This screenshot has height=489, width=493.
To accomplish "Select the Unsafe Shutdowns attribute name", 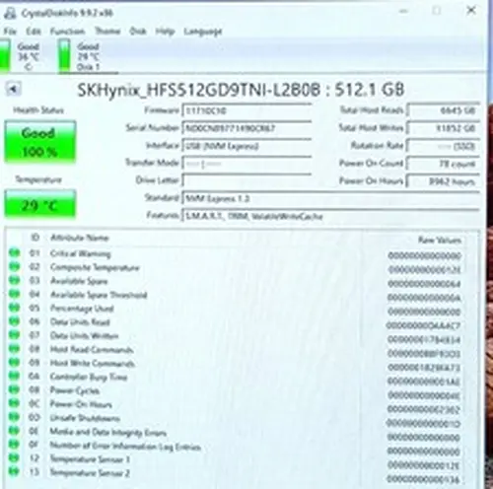I will pyautogui.click(x=85, y=418).
